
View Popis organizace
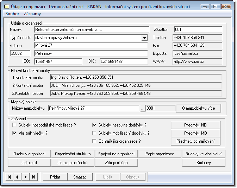pyautogui.click(x=160, y=154)
